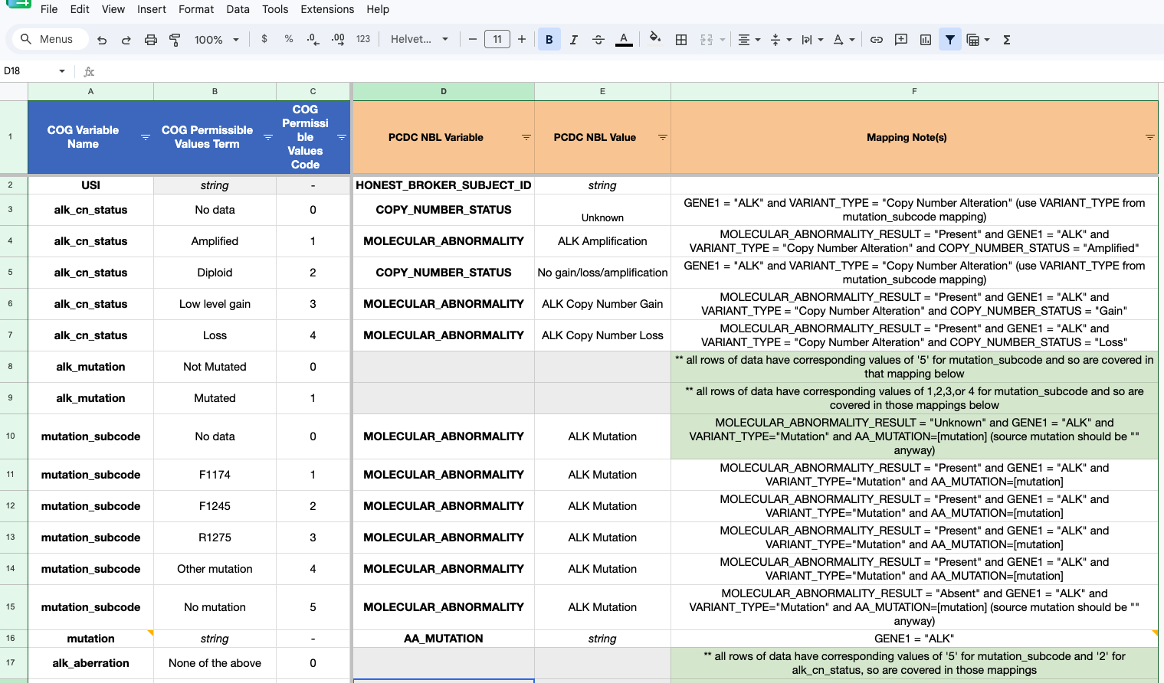Open vertical align options

[x=781, y=40]
